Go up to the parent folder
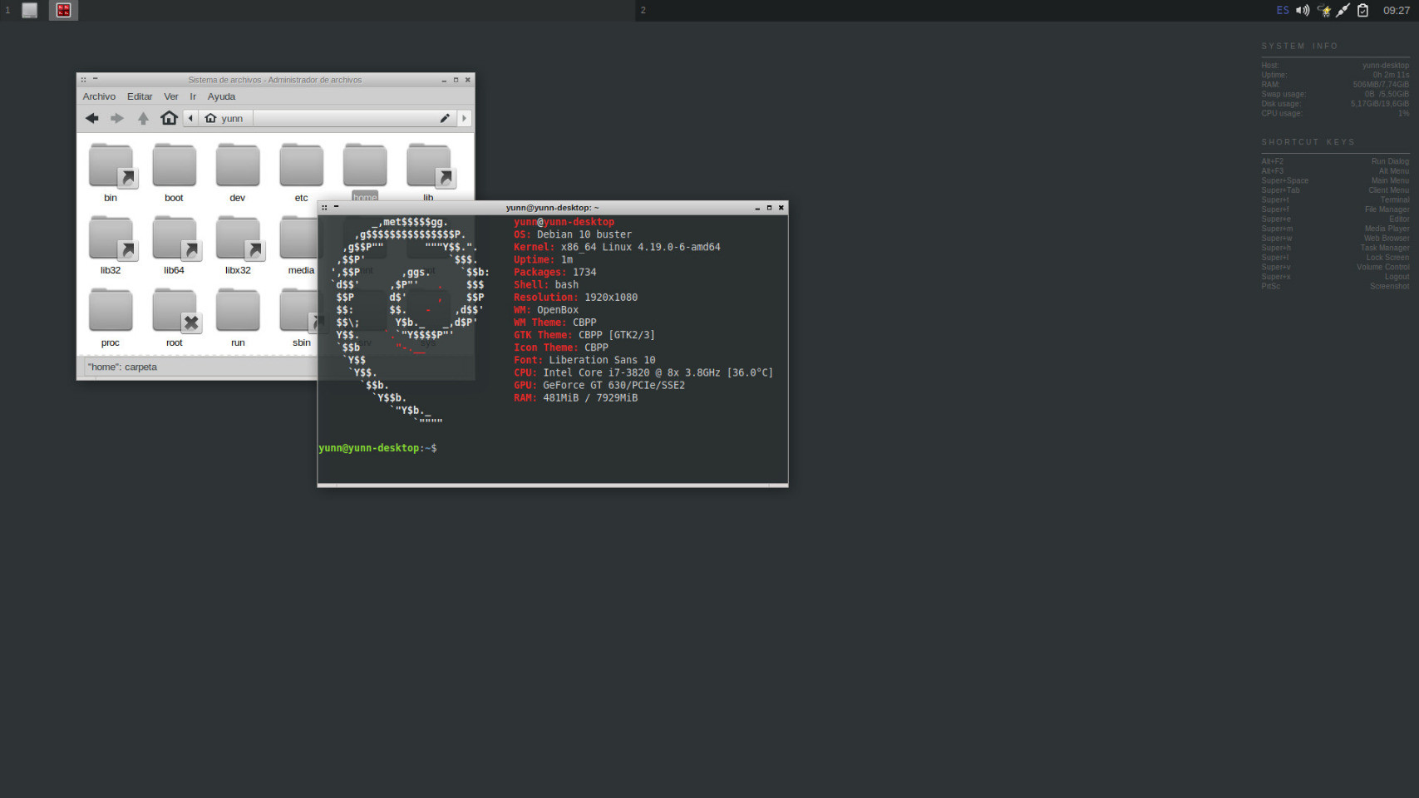The image size is (1419, 798). 143,118
